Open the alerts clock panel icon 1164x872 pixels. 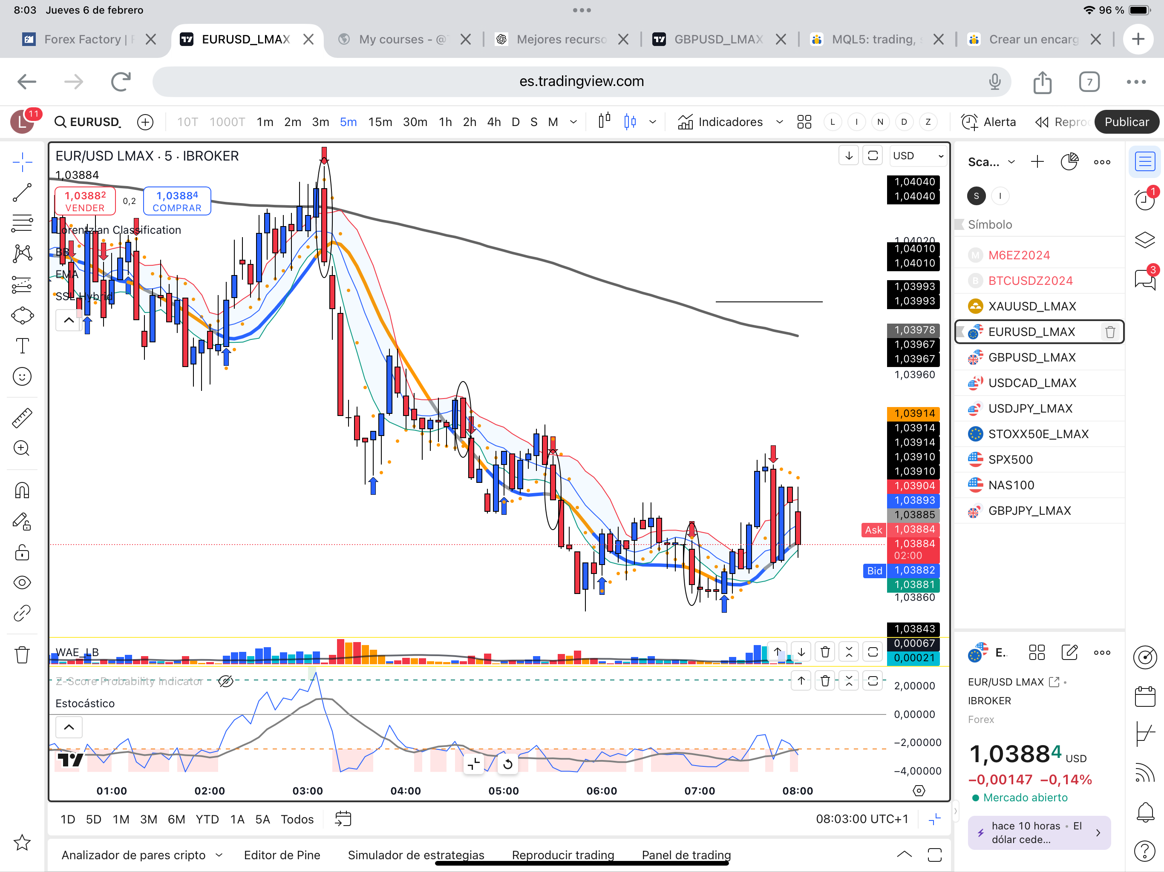click(x=1144, y=200)
